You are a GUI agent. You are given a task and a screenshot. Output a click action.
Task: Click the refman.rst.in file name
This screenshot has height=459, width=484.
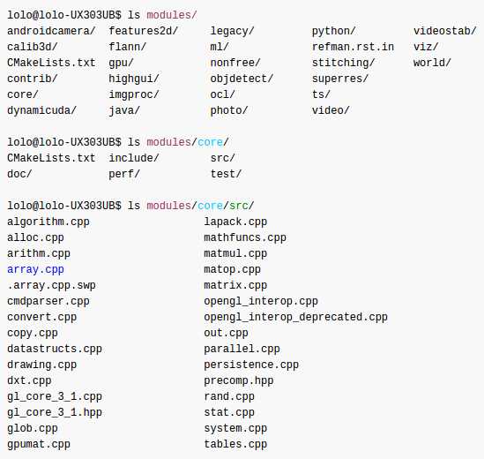[353, 47]
